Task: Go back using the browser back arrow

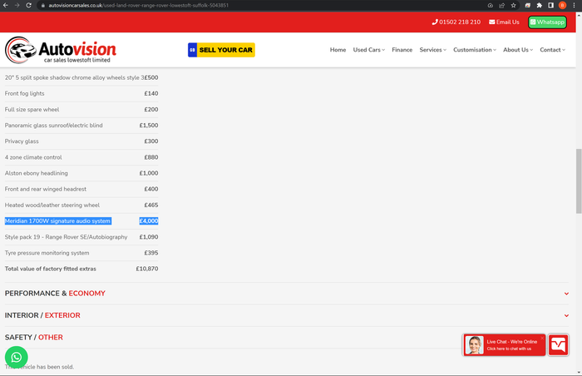Action: [6, 5]
